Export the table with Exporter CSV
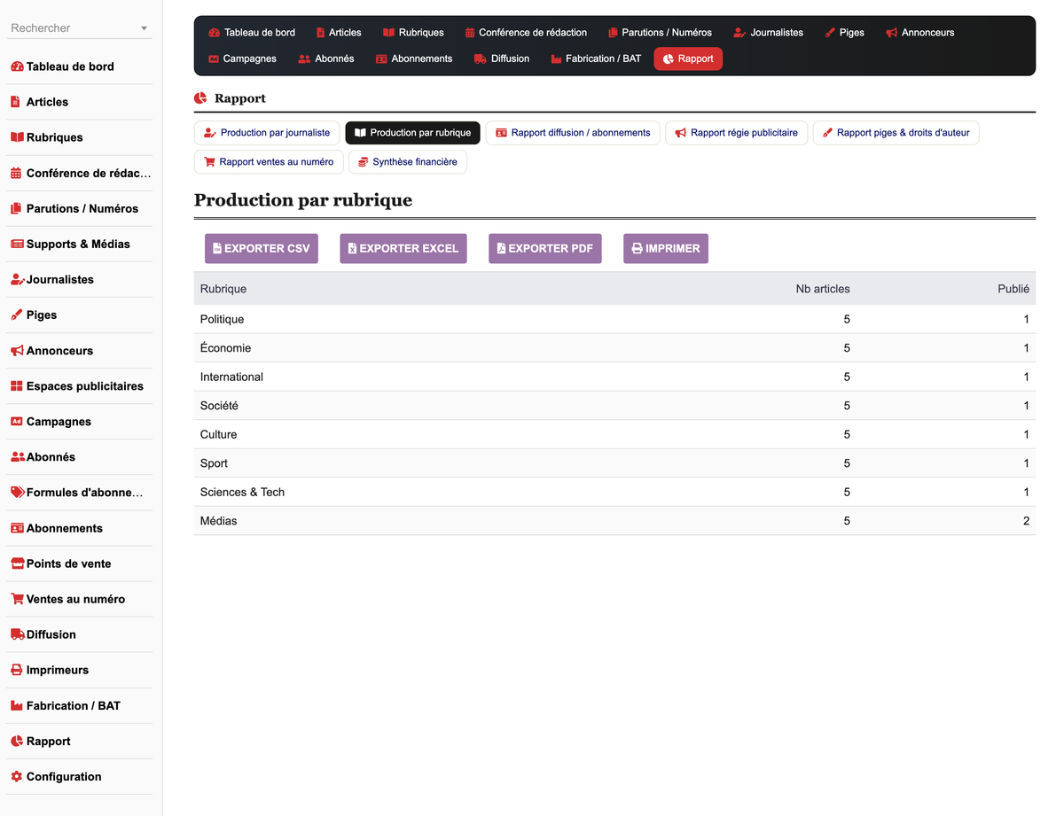Image resolution: width=1064 pixels, height=816 pixels. [262, 248]
